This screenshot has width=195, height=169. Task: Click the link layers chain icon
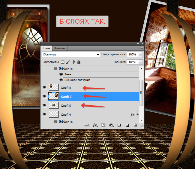pyautogui.click(x=86, y=125)
